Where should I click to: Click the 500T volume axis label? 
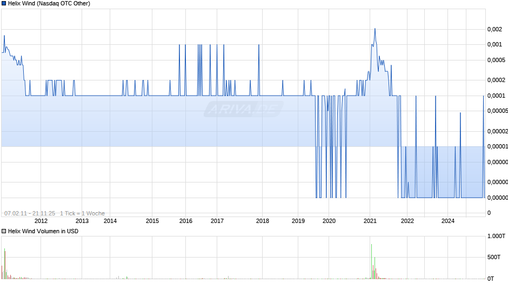pyautogui.click(x=494, y=257)
